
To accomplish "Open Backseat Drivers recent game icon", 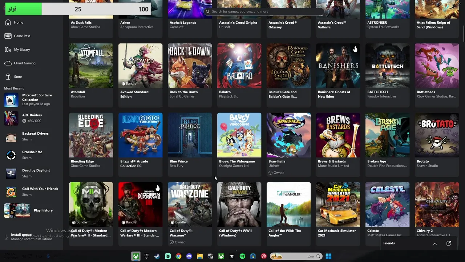I will point(11,137).
